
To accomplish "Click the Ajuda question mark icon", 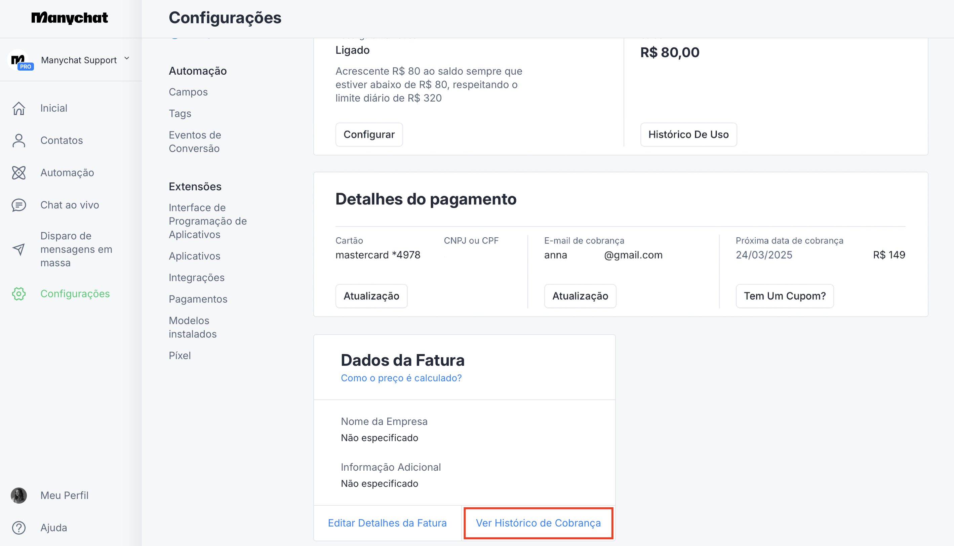I will tap(19, 528).
